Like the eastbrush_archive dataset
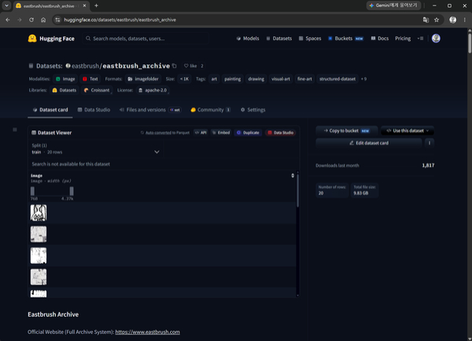The height and width of the screenshot is (341, 472). point(190,66)
